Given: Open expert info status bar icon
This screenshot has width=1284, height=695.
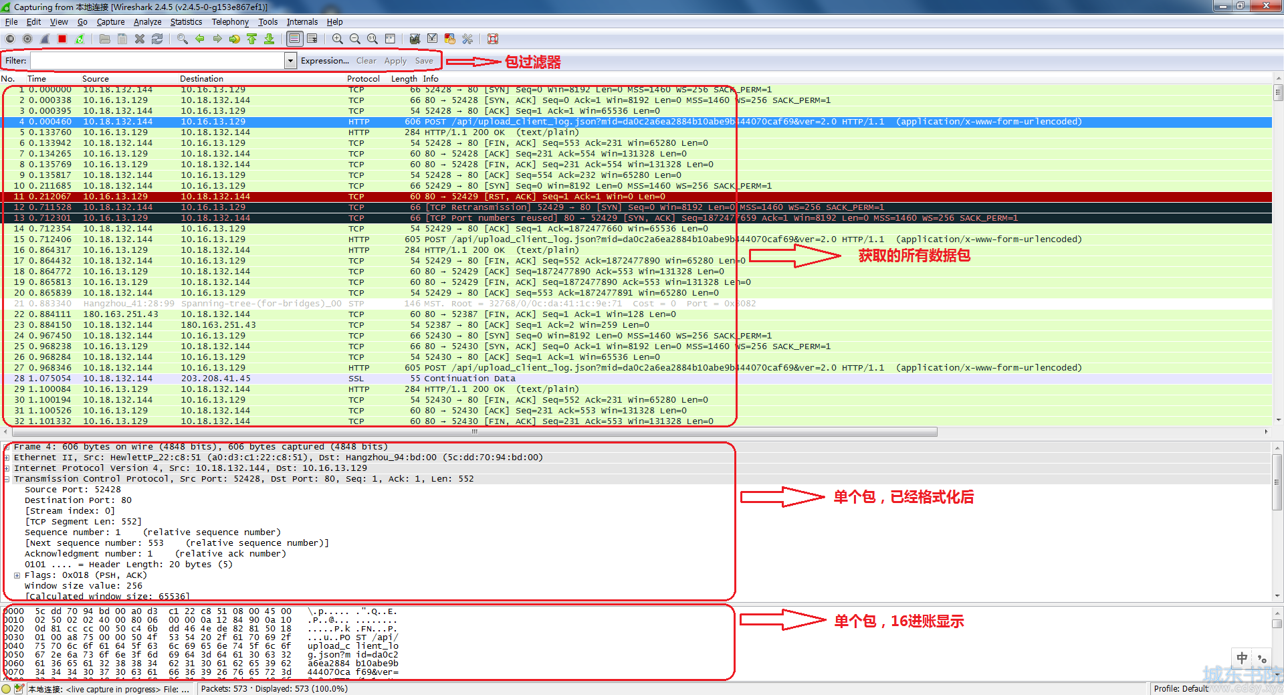Looking at the screenshot, I should click(6, 688).
